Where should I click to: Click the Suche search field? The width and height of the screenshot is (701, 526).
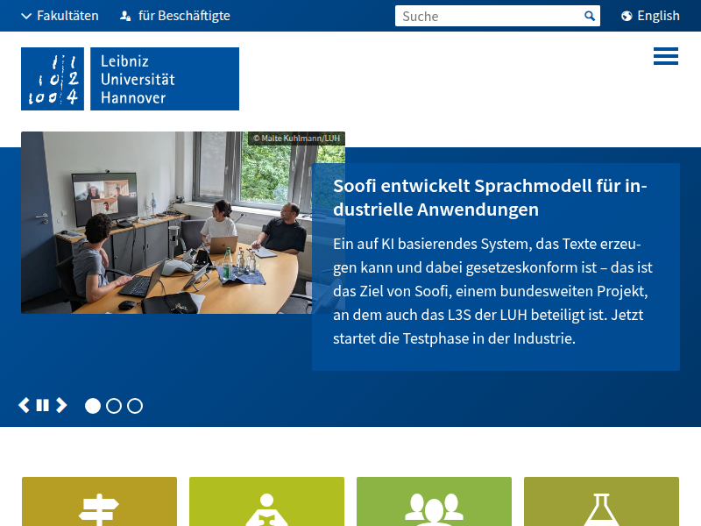[x=489, y=16]
